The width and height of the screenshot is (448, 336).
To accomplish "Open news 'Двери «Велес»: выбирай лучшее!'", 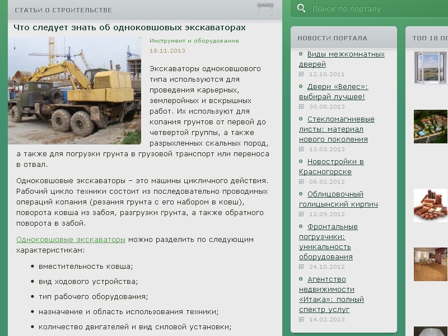I will (x=333, y=91).
